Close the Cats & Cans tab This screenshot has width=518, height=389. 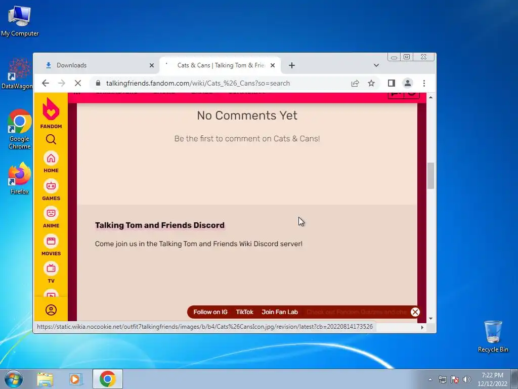coord(273,65)
